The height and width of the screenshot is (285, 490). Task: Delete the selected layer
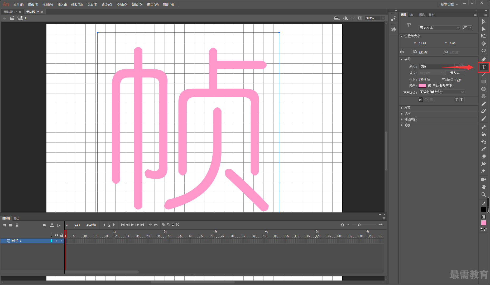click(17, 225)
